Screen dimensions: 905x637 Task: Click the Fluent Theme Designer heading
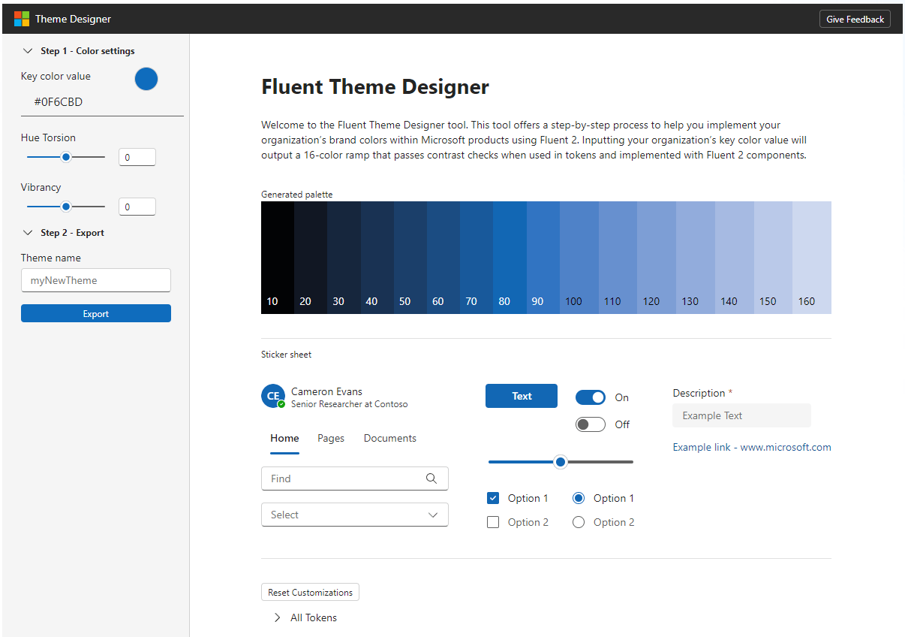(375, 87)
